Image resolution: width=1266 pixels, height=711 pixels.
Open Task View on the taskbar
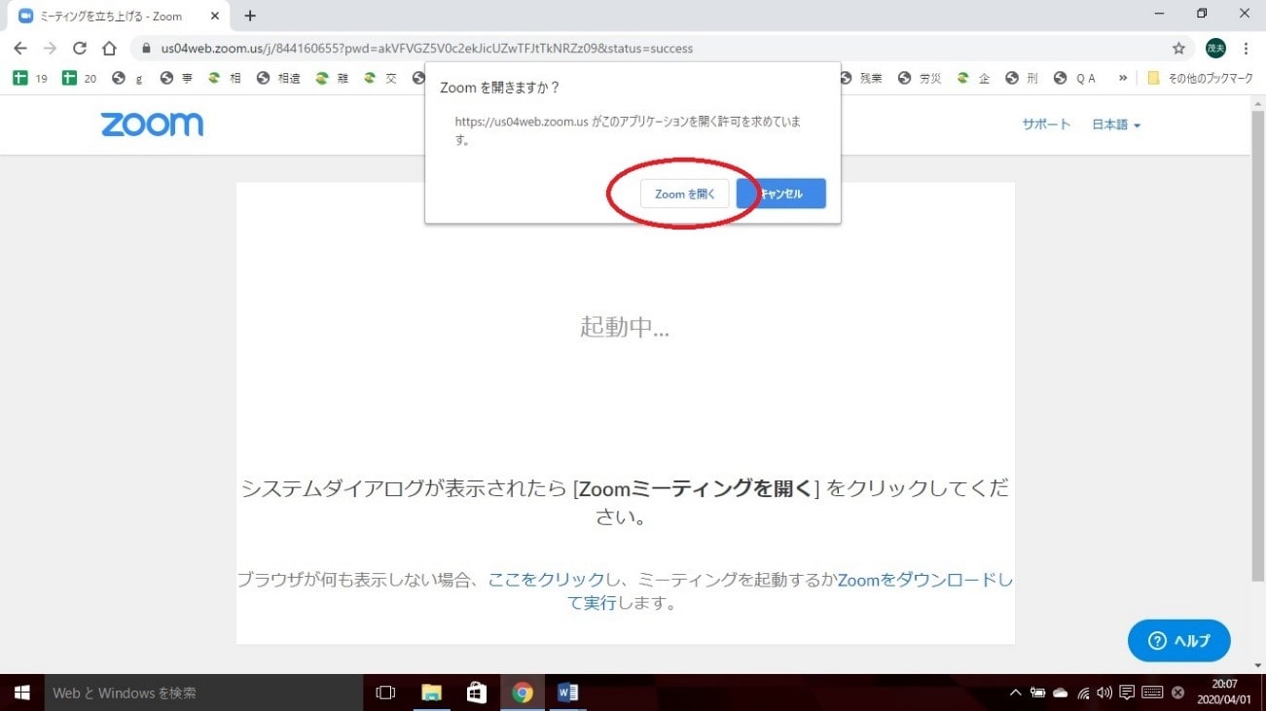point(385,693)
